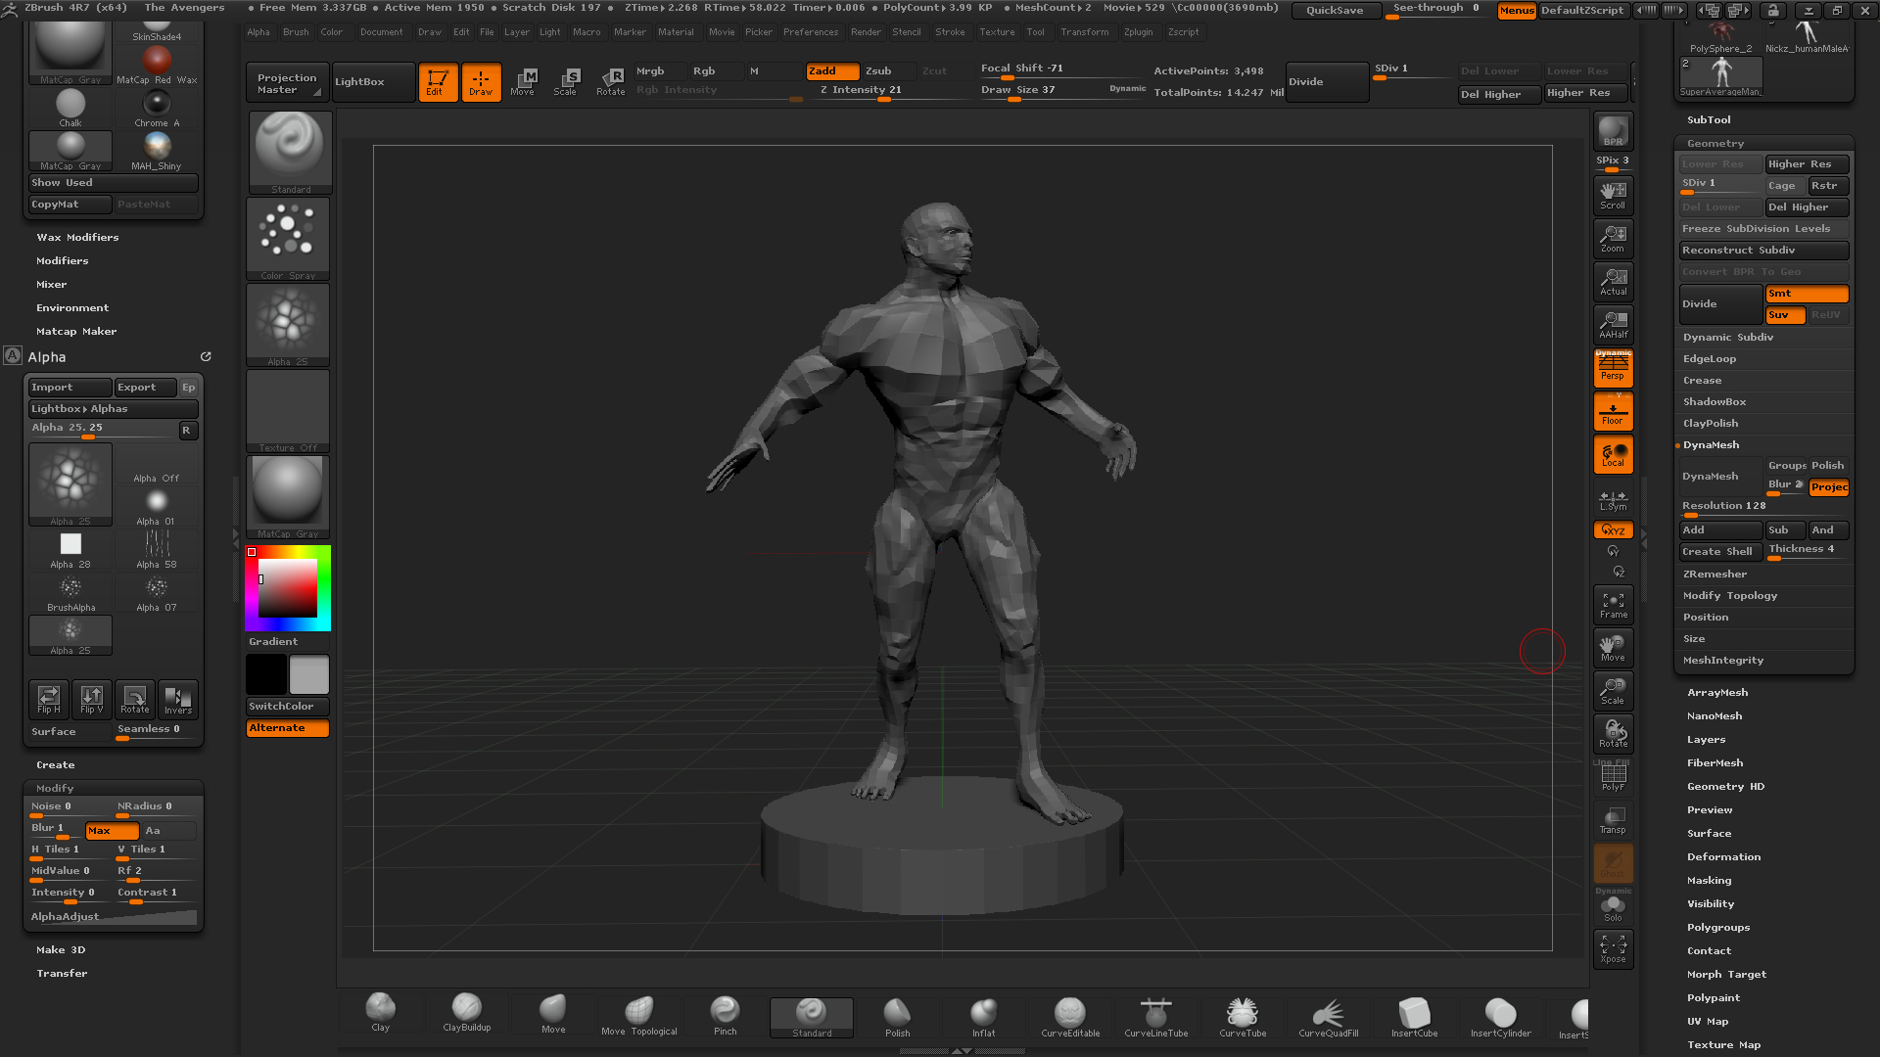Viewport: 1880px width, 1057px height.
Task: Select the Clay brush at bottom shelf
Action: 381,1013
